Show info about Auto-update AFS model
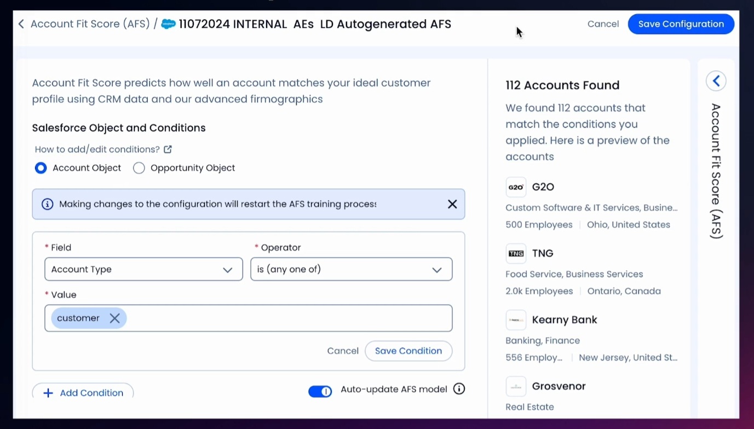The width and height of the screenshot is (754, 429). 459,389
